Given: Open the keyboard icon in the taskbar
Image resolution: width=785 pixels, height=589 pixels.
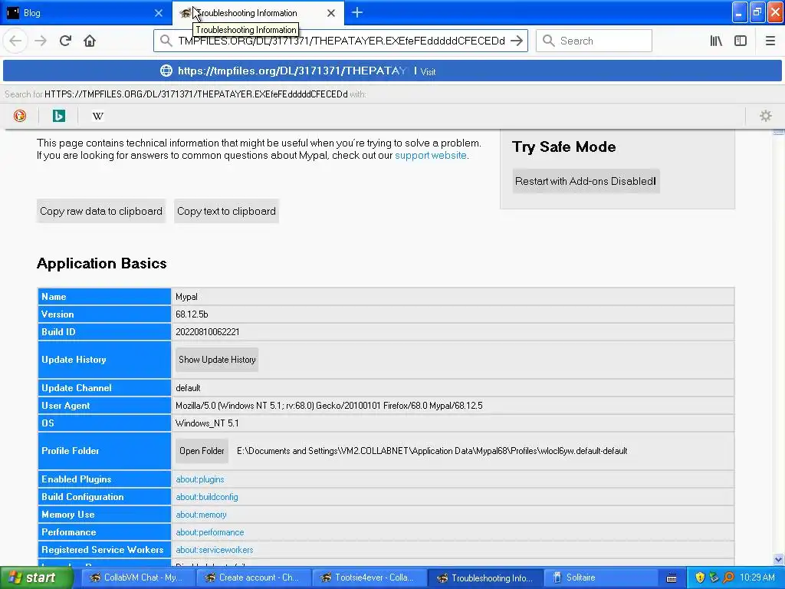Looking at the screenshot, I should click(672, 578).
